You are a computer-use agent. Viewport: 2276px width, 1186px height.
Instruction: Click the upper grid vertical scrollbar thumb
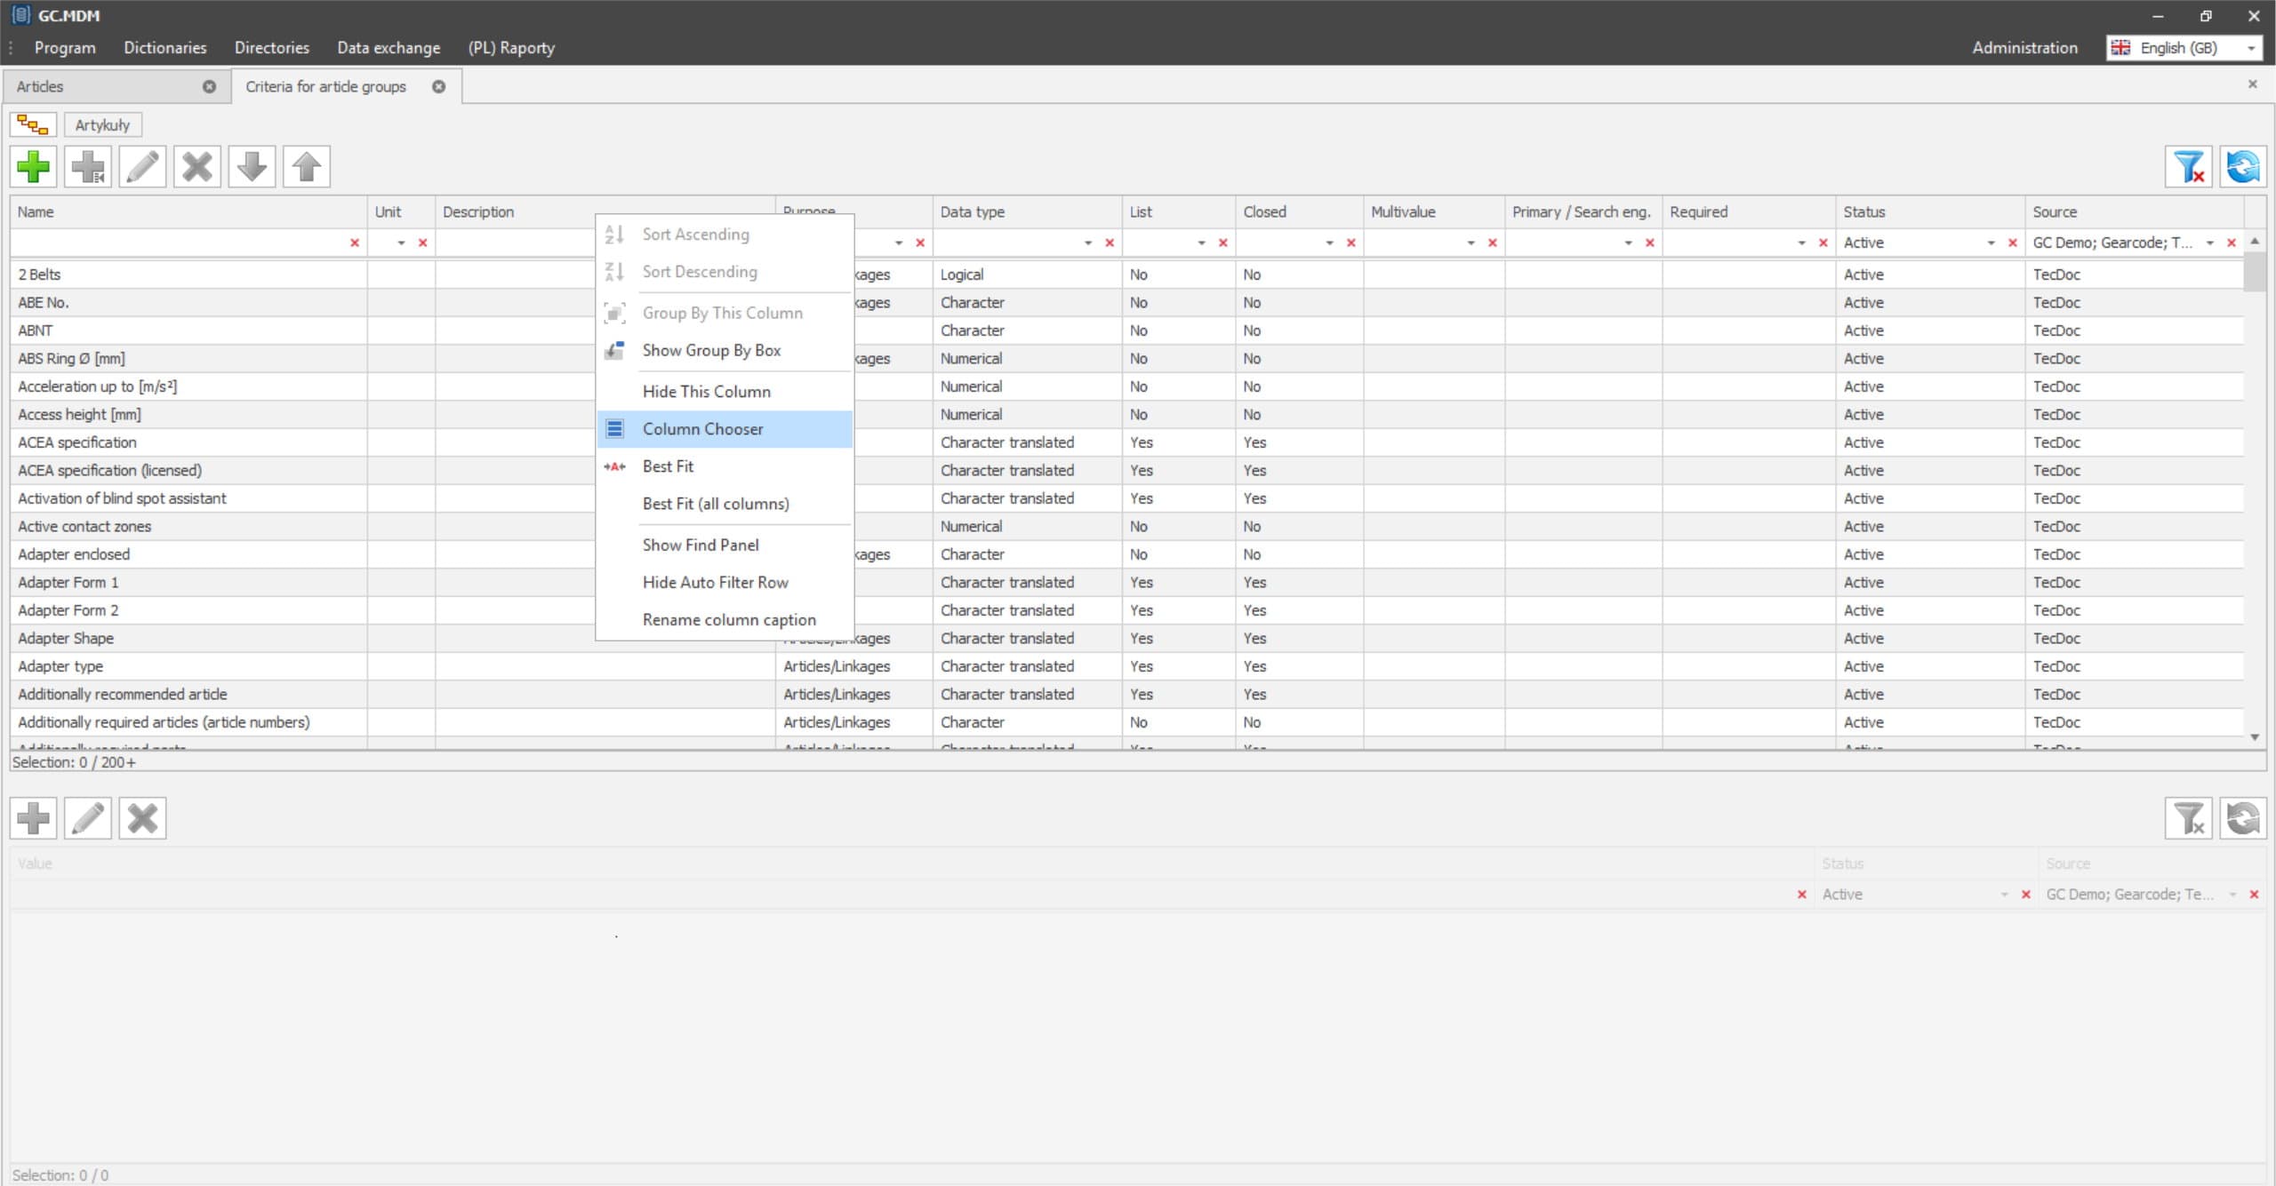tap(2255, 271)
